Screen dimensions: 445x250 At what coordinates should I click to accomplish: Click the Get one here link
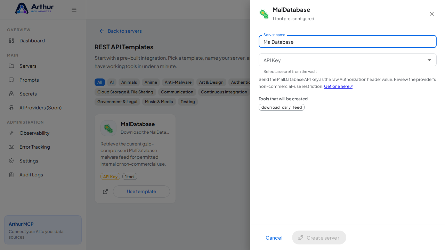[x=338, y=86]
